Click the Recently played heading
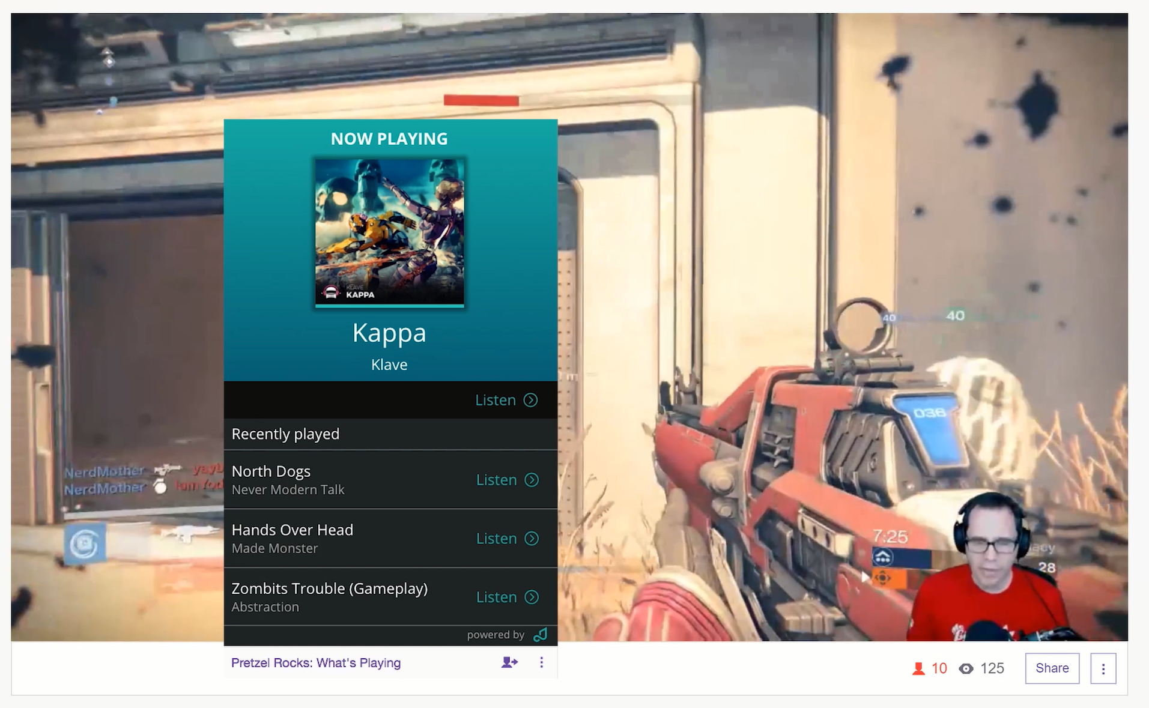 coord(285,434)
